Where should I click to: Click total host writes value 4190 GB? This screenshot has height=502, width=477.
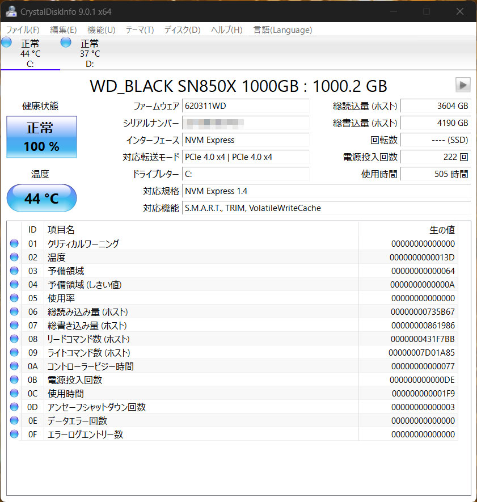pyautogui.click(x=436, y=123)
